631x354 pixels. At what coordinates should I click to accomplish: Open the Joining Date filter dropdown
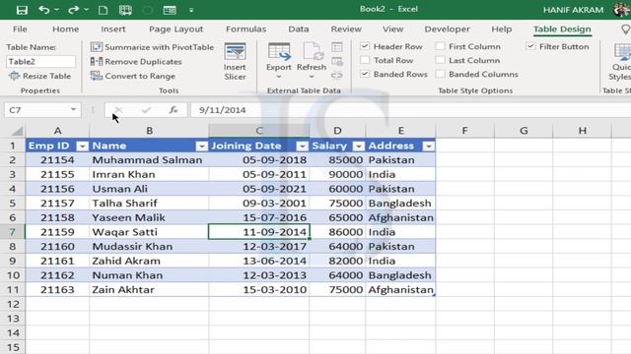[302, 147]
